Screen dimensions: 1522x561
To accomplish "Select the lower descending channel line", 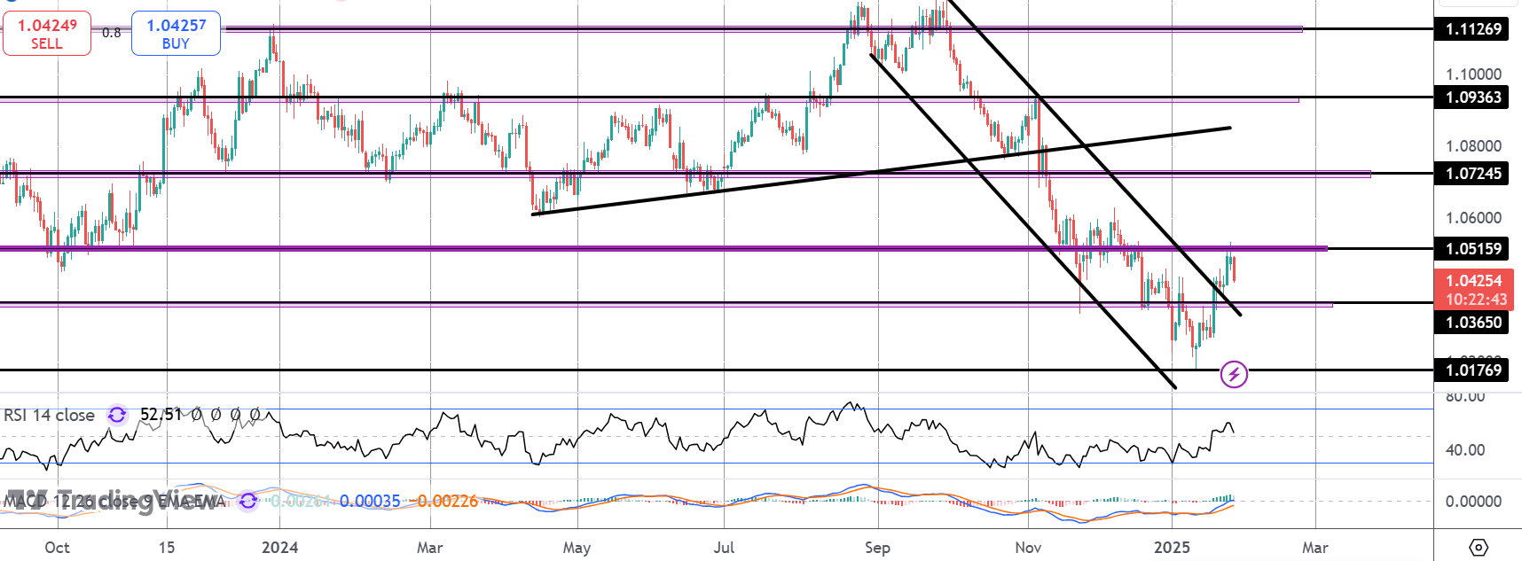I will (x=1023, y=221).
